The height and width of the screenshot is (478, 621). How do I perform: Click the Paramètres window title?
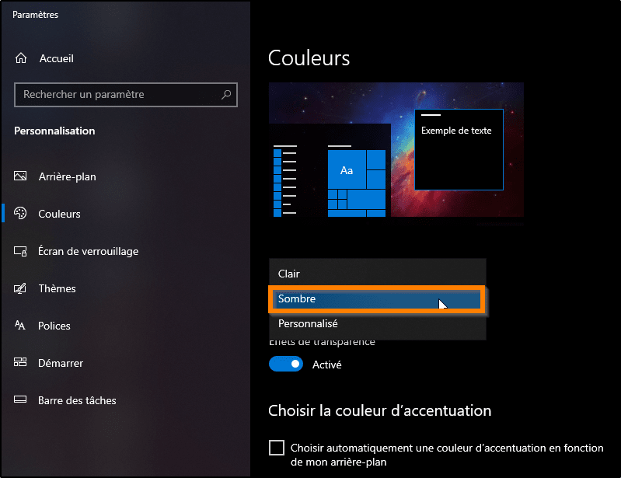point(35,15)
